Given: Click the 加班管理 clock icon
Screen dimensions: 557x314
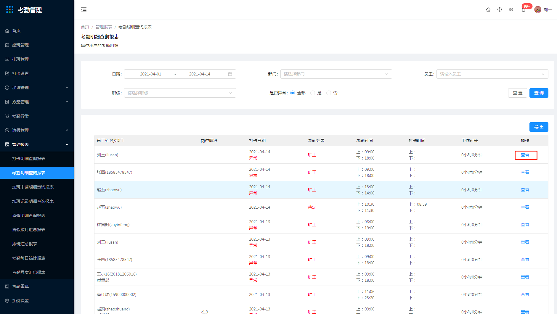Looking at the screenshot, I should (x=7, y=88).
